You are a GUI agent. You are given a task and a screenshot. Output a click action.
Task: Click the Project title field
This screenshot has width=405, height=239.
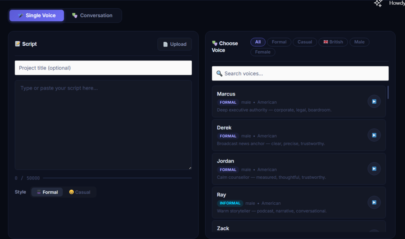click(103, 68)
